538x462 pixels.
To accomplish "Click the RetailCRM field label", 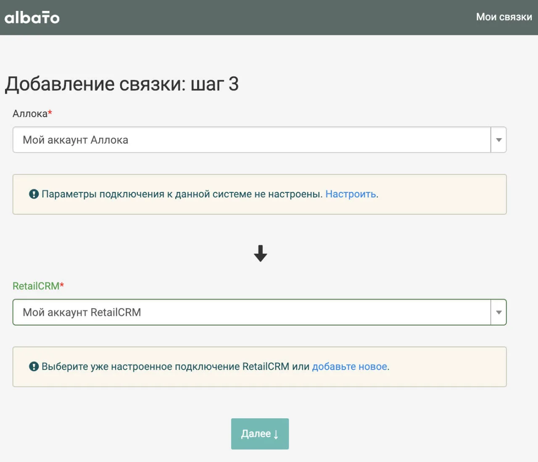I will click(x=38, y=286).
